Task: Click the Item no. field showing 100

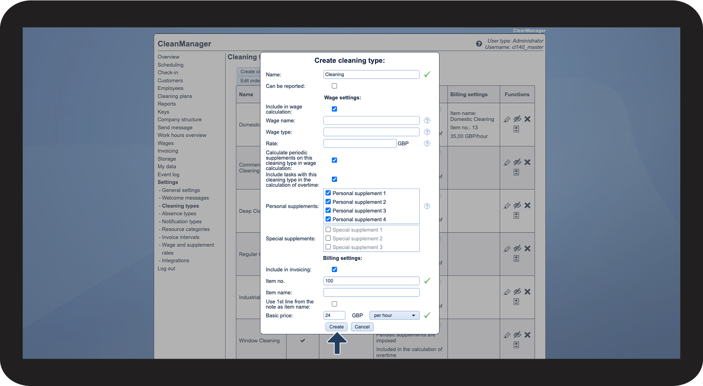Action: [371, 281]
